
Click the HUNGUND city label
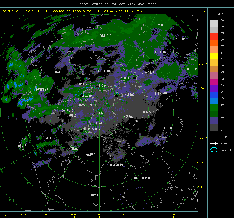pyautogui.click(x=123, y=78)
